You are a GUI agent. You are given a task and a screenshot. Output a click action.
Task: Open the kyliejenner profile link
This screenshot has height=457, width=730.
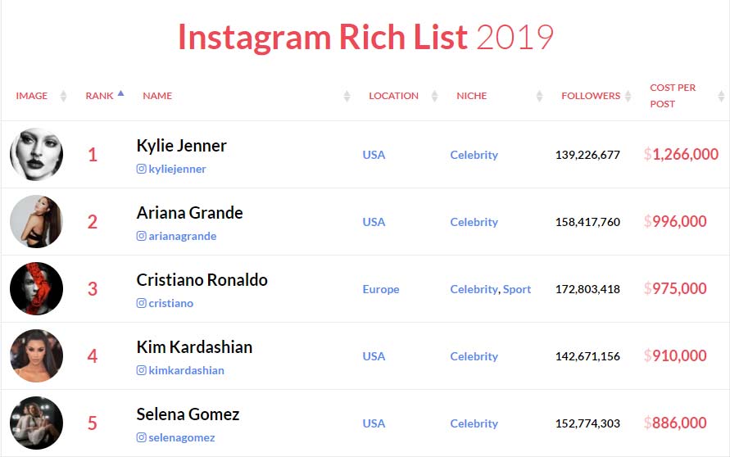point(177,169)
